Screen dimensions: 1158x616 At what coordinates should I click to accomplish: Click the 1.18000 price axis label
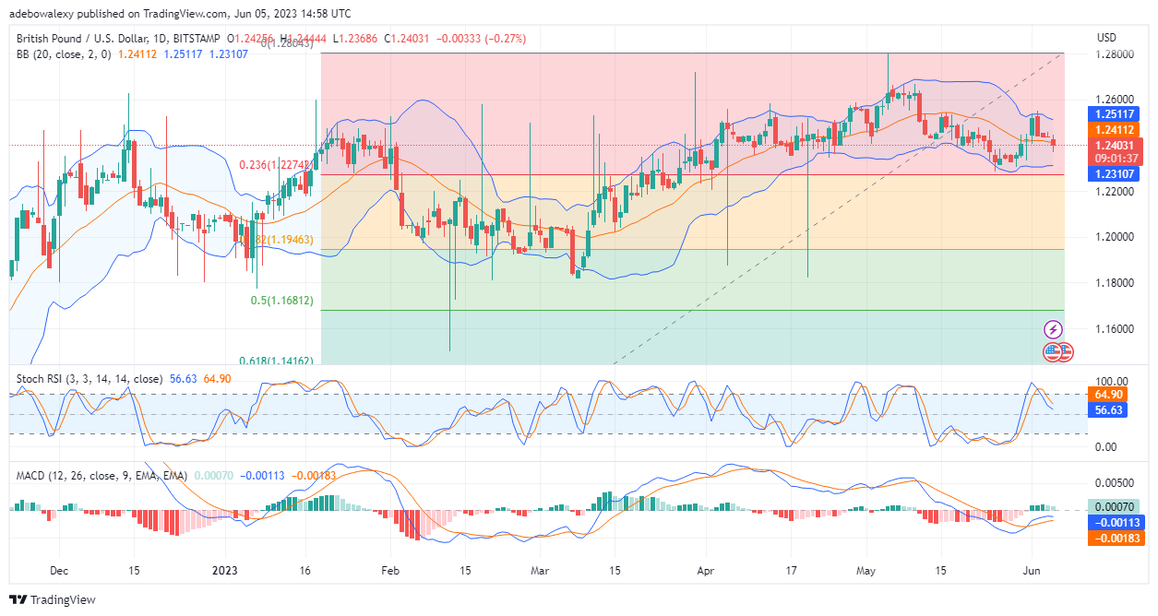point(1115,283)
